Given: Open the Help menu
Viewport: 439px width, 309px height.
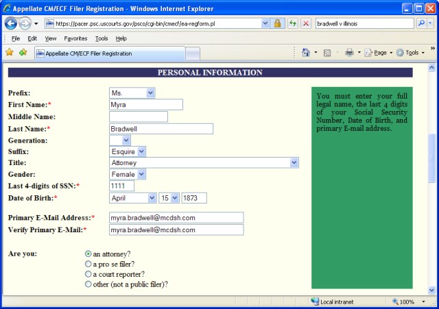Looking at the screenshot, I should point(121,38).
